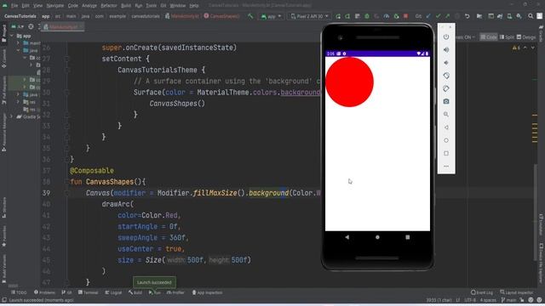Click the 4 spaces indent status entry
Screen dimensions: 545x306
tap(488, 300)
